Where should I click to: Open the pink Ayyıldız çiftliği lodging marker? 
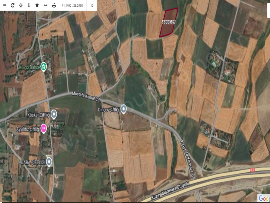pyautogui.click(x=44, y=128)
